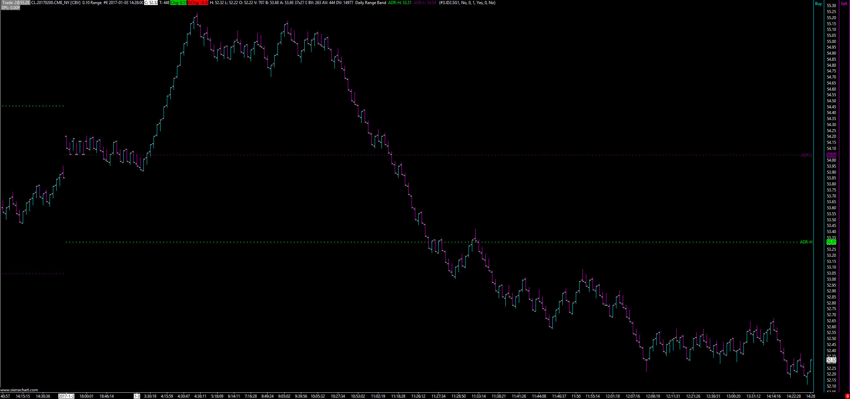Click the green ADR-H 53.31 price marker
Image resolution: width=850 pixels, height=399 pixels.
831,242
